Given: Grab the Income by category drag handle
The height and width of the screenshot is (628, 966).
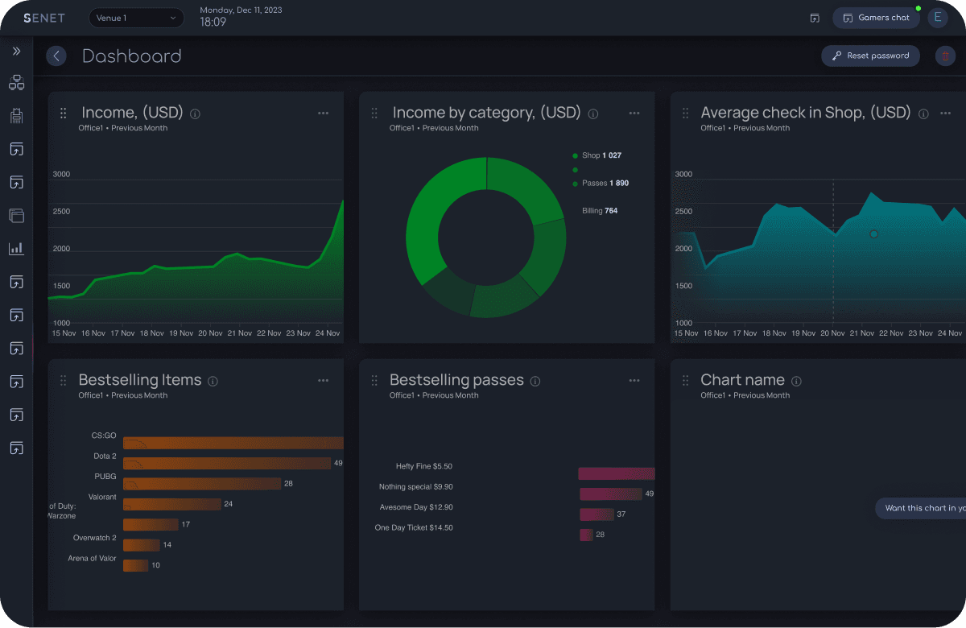Looking at the screenshot, I should click(374, 114).
